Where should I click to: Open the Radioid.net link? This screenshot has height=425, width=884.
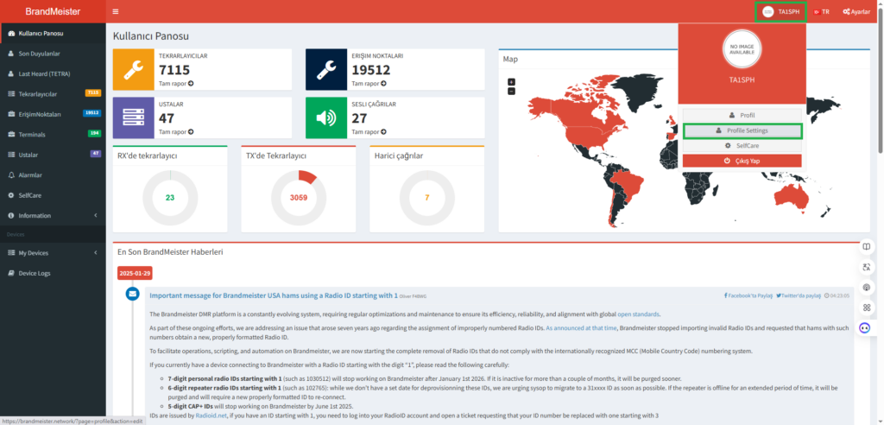210,415
